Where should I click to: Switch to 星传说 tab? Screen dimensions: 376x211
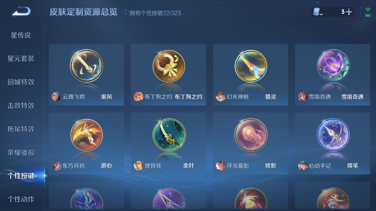tap(21, 36)
